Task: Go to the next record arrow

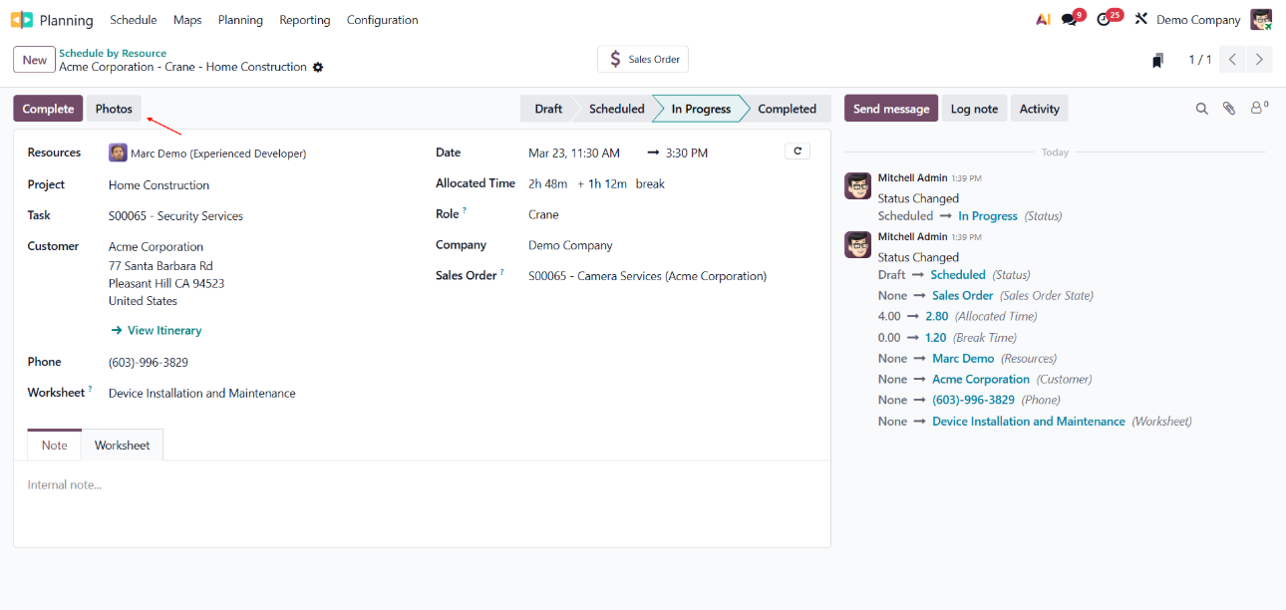Action: pos(1260,60)
